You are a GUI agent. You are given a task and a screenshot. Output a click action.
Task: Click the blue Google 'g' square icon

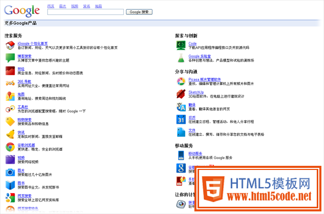(181, 168)
